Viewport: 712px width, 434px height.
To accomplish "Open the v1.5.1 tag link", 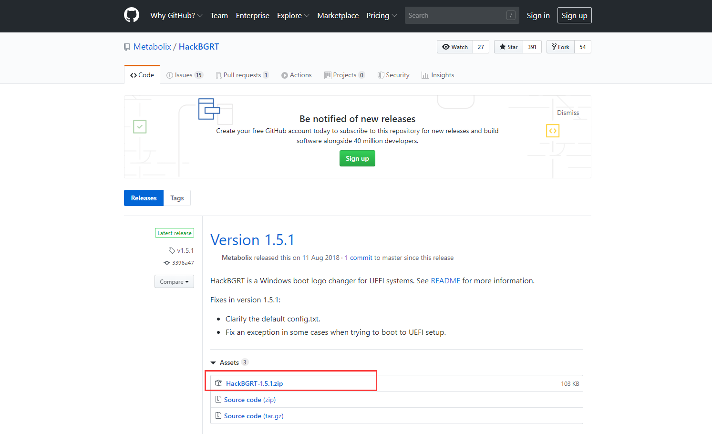I will click(185, 250).
